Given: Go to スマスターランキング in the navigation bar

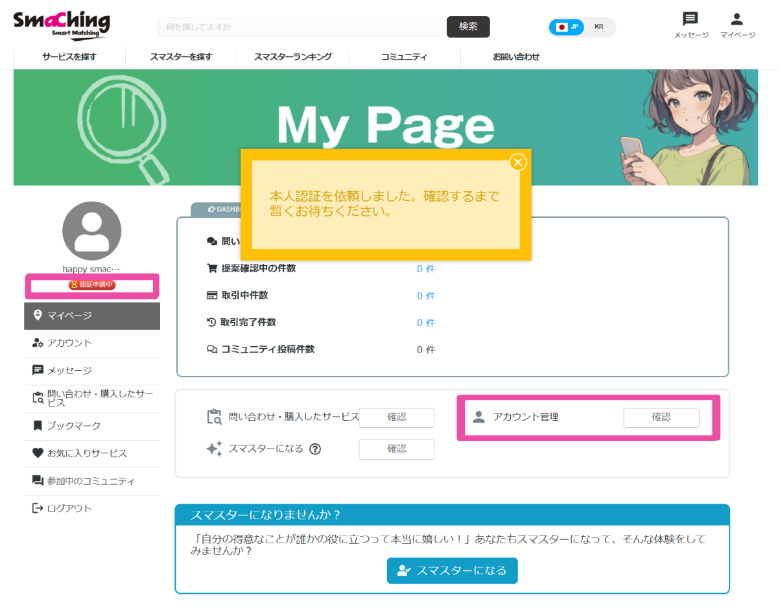Looking at the screenshot, I should (293, 57).
